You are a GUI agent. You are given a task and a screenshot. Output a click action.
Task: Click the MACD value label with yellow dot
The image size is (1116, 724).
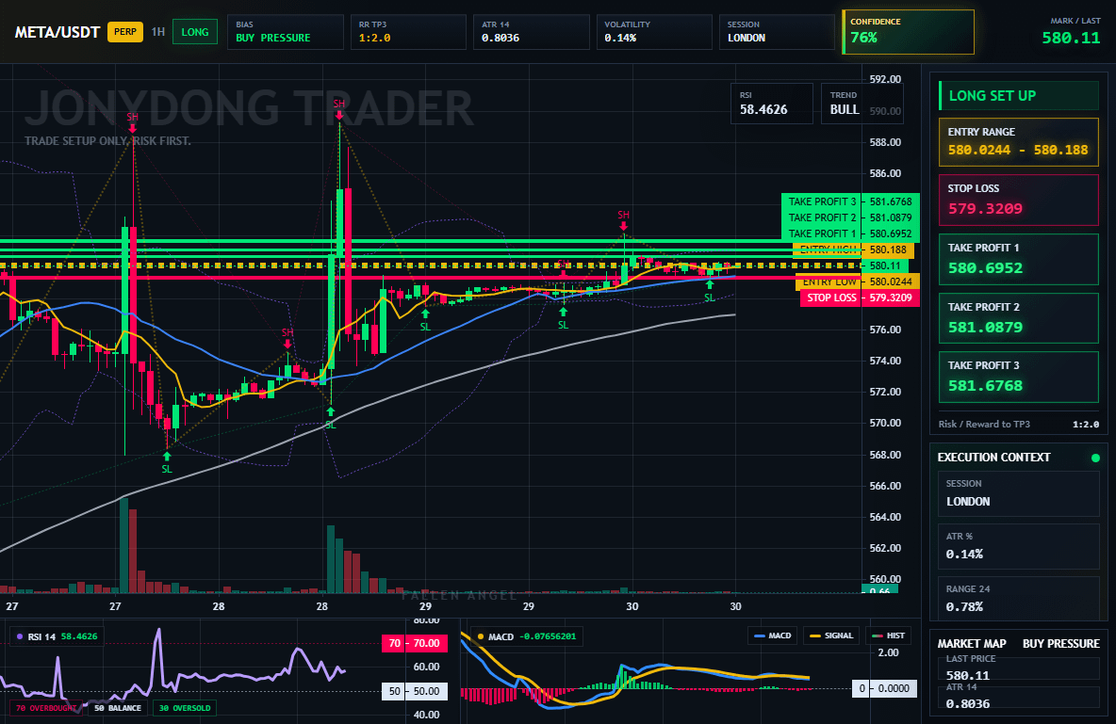tap(527, 636)
